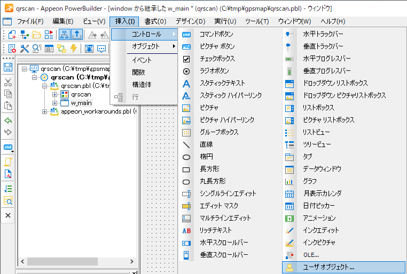The width and height of the screenshot is (407, 274).
Task: Expand the オブジェクト submenu
Action: click(145, 46)
